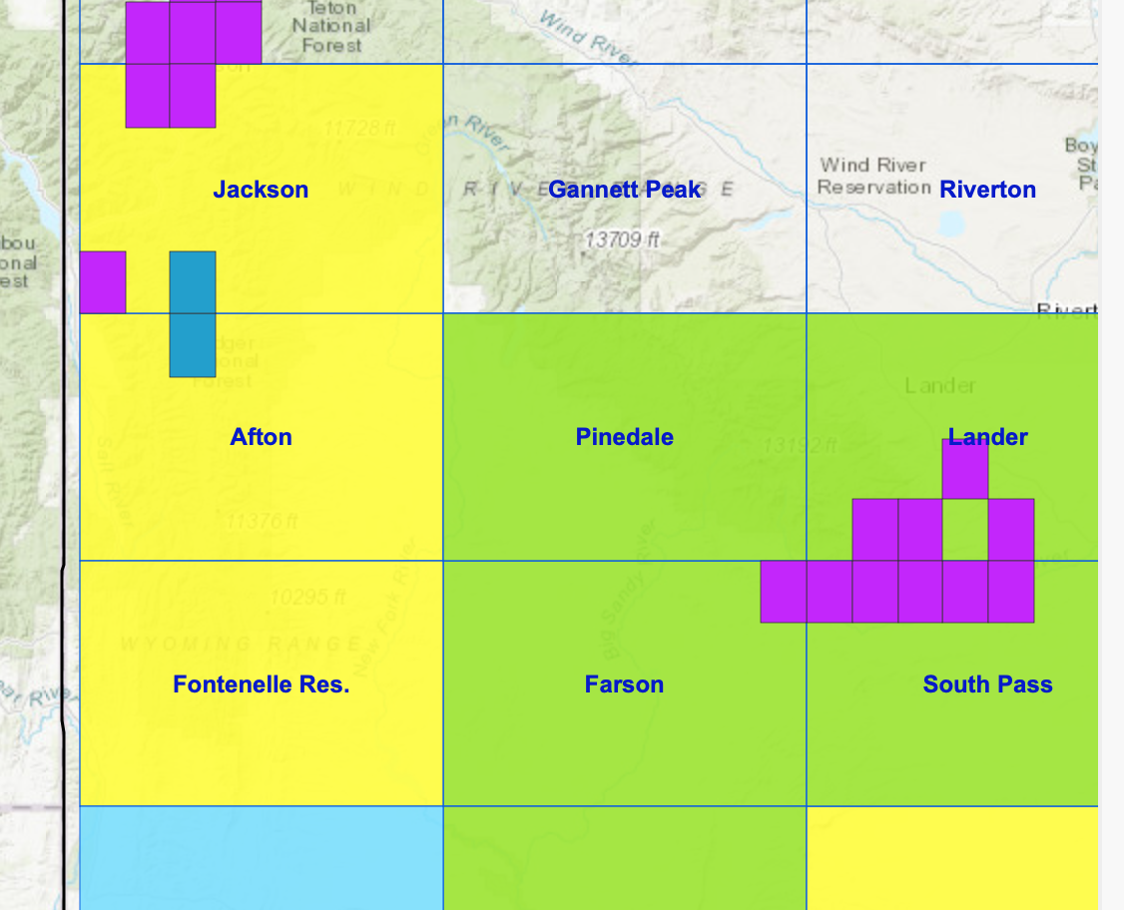The height and width of the screenshot is (910, 1124).
Task: Select the green cell below Farson
Action: 625,857
